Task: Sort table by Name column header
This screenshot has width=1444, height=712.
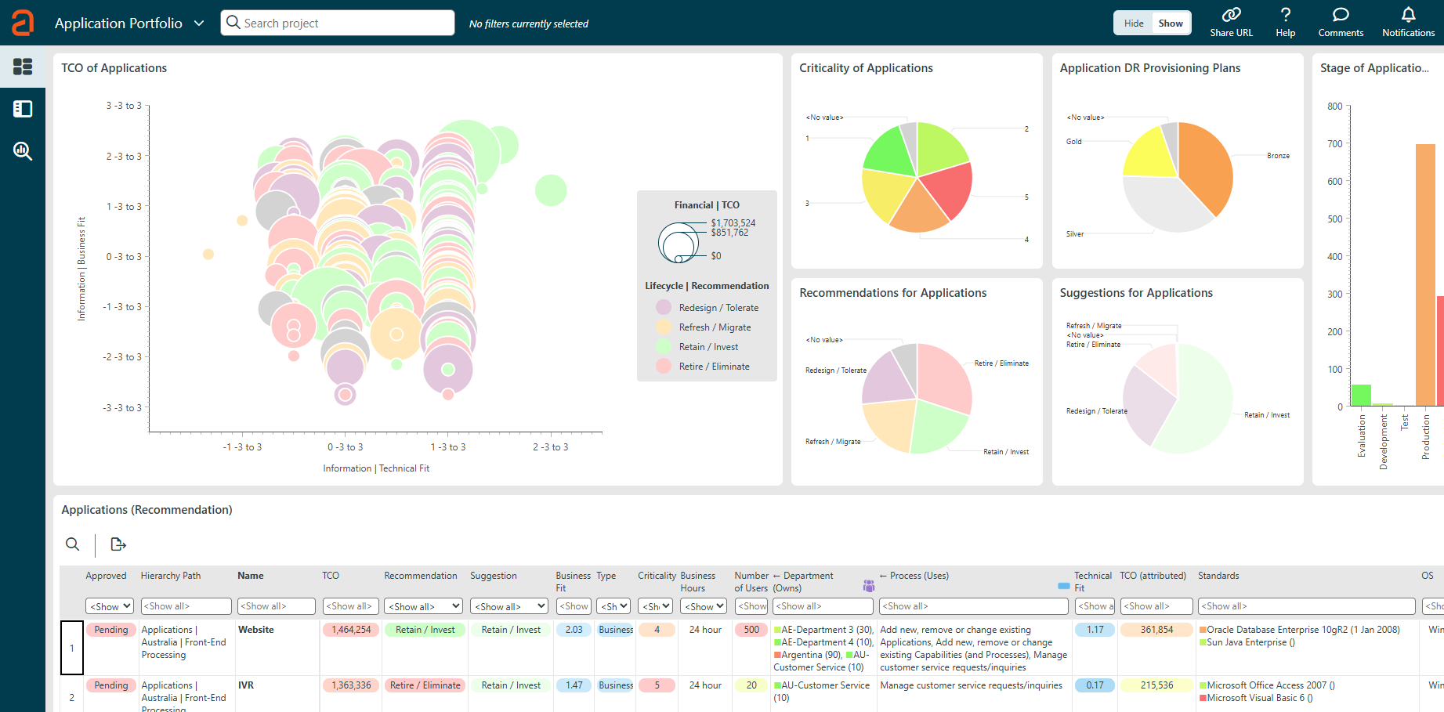Action: 251,576
